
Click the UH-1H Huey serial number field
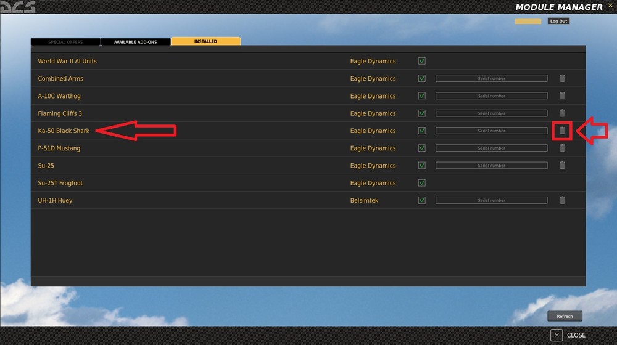click(492, 200)
